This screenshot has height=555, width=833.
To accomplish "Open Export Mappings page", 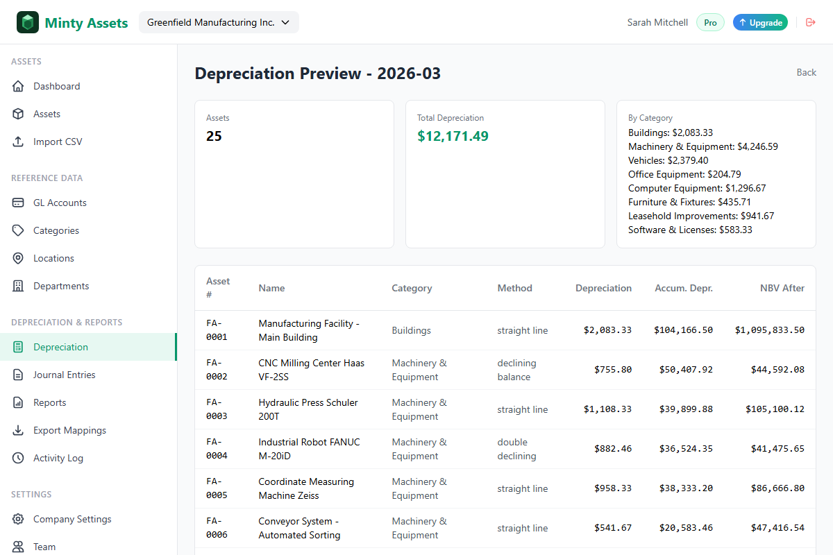I will (x=88, y=430).
